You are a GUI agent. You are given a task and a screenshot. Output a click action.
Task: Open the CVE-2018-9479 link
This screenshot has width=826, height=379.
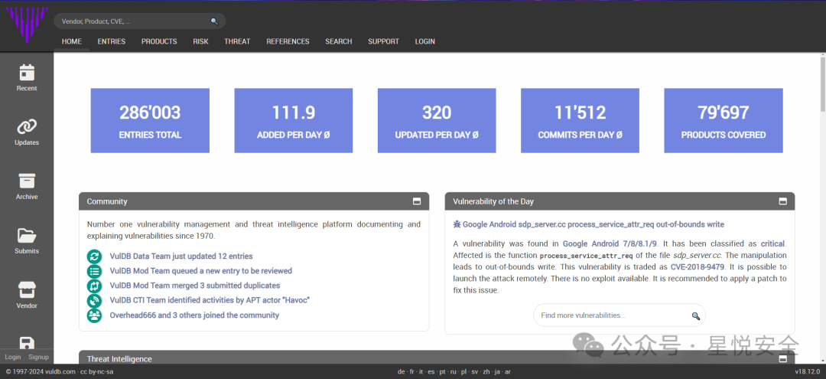tap(699, 266)
